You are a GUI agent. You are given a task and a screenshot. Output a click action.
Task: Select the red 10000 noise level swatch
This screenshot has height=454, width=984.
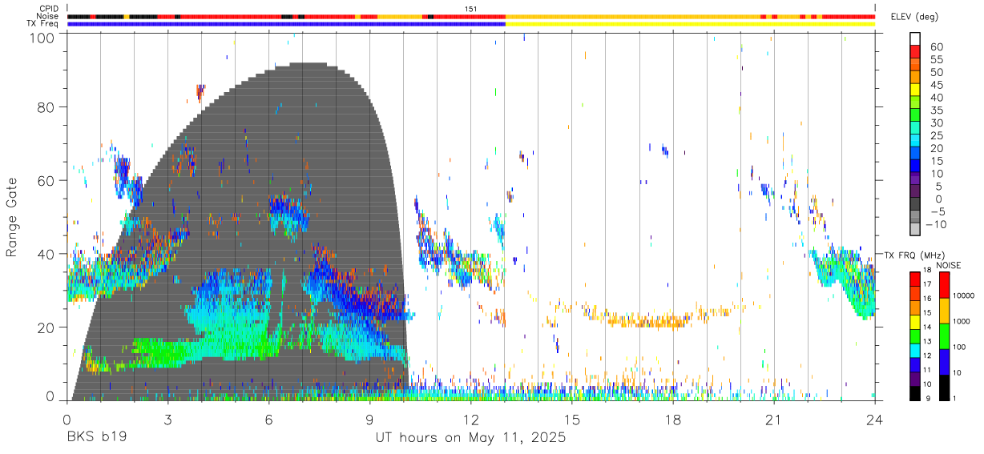click(945, 285)
